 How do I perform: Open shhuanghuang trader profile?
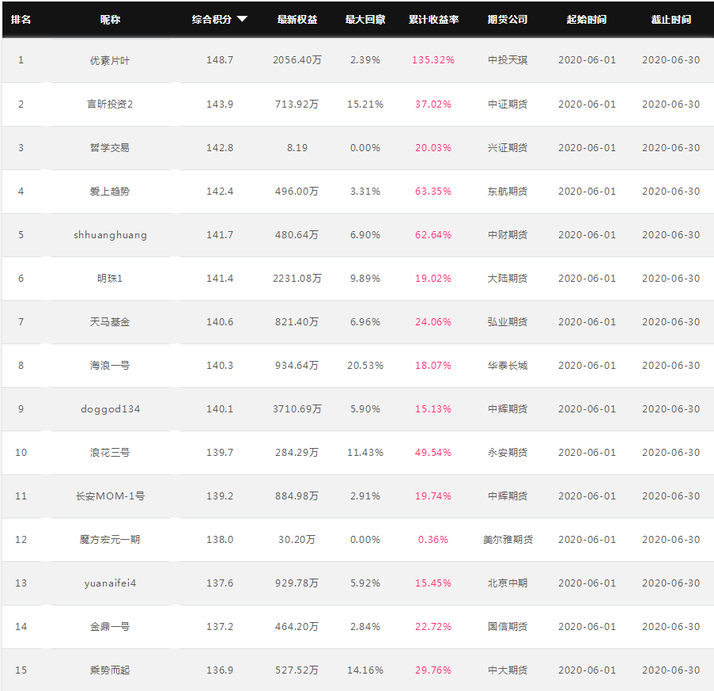110,235
